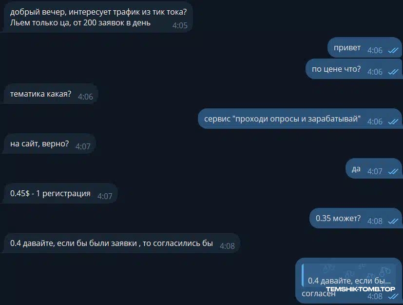The height and width of the screenshot is (305, 403).
Task: Click the "привет" outgoing bubble
Action: pyautogui.click(x=365, y=48)
